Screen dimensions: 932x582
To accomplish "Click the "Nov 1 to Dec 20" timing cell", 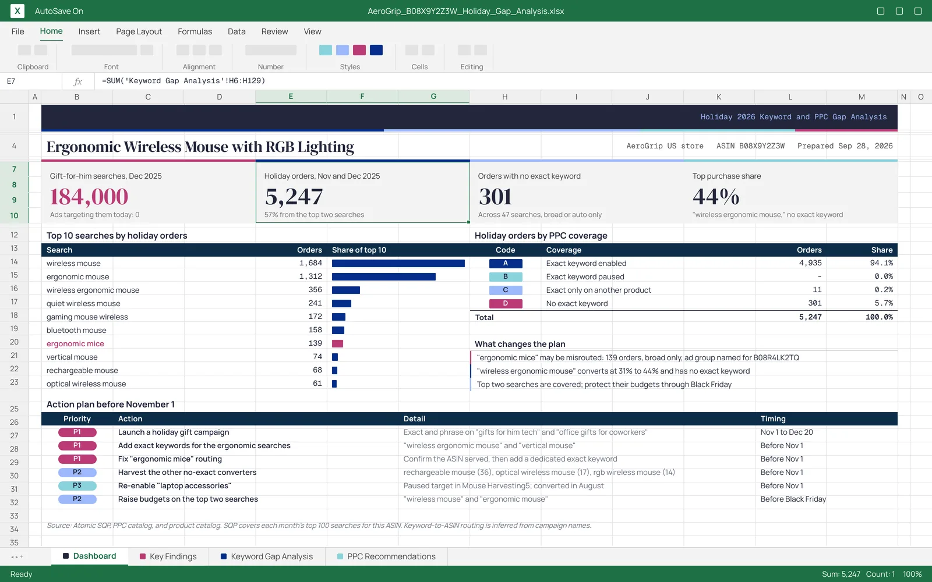I will click(x=786, y=432).
